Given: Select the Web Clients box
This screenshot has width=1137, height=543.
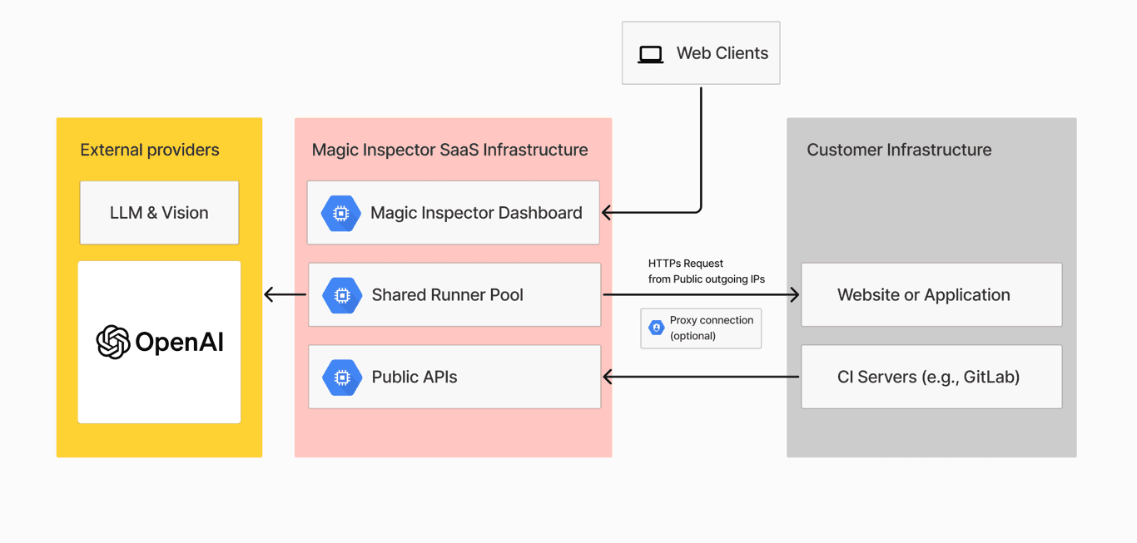Looking at the screenshot, I should [x=701, y=53].
